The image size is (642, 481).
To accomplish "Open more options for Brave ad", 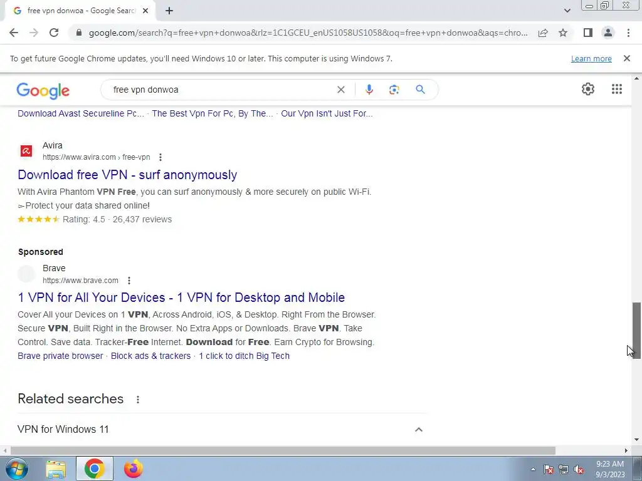I will (129, 281).
